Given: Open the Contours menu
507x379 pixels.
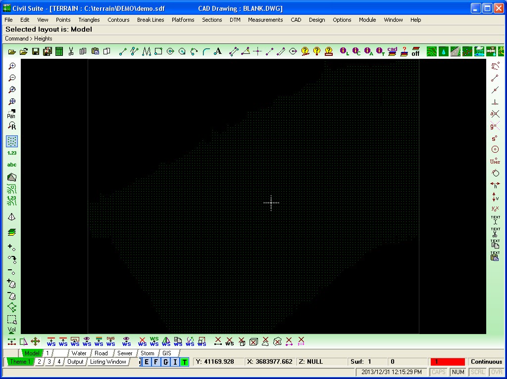Looking at the screenshot, I should point(118,20).
